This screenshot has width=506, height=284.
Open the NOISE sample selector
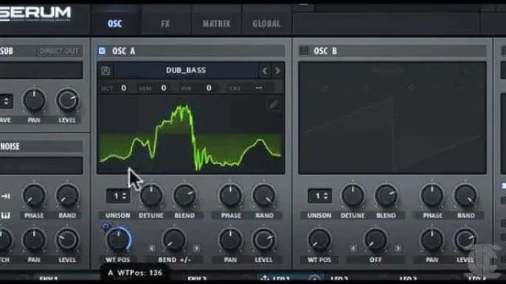(x=41, y=166)
